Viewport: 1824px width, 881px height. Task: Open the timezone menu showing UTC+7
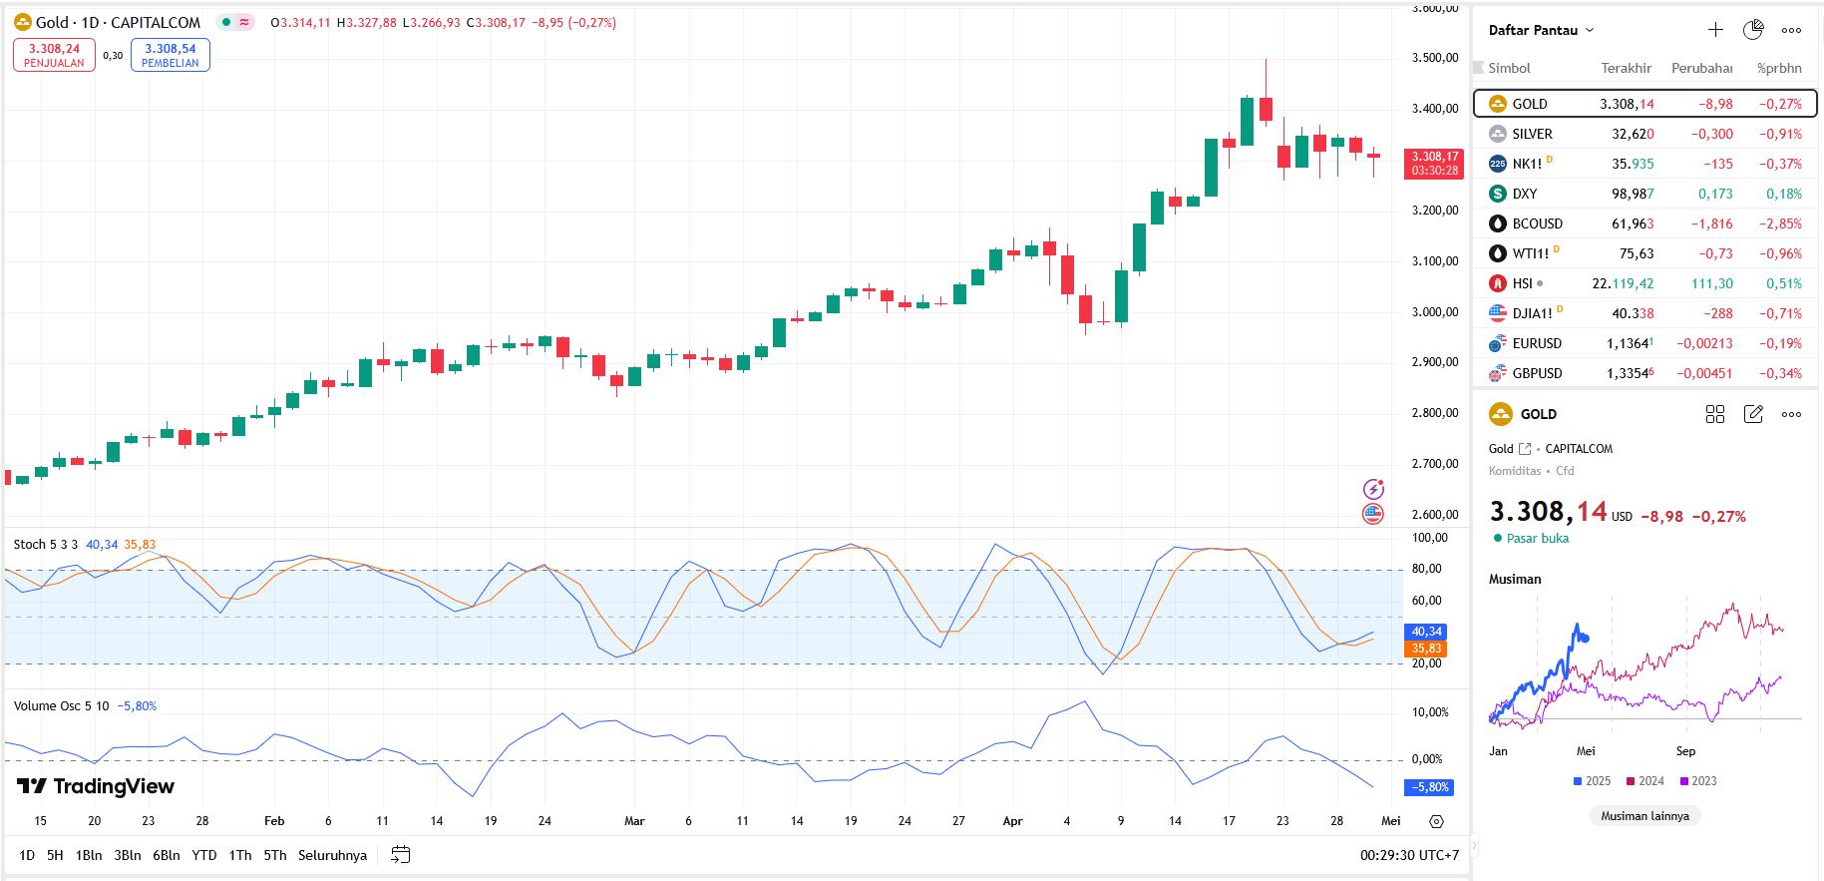pyautogui.click(x=1409, y=855)
